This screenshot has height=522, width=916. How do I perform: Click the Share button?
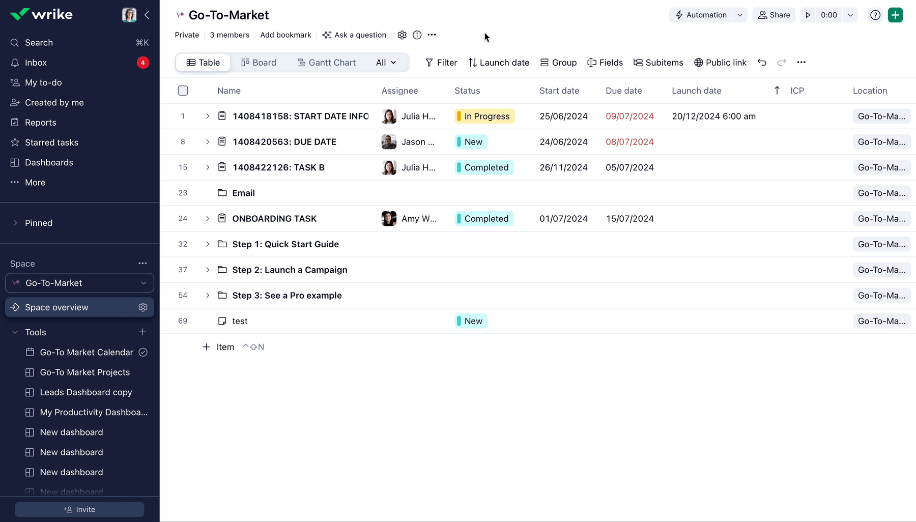pyautogui.click(x=774, y=15)
